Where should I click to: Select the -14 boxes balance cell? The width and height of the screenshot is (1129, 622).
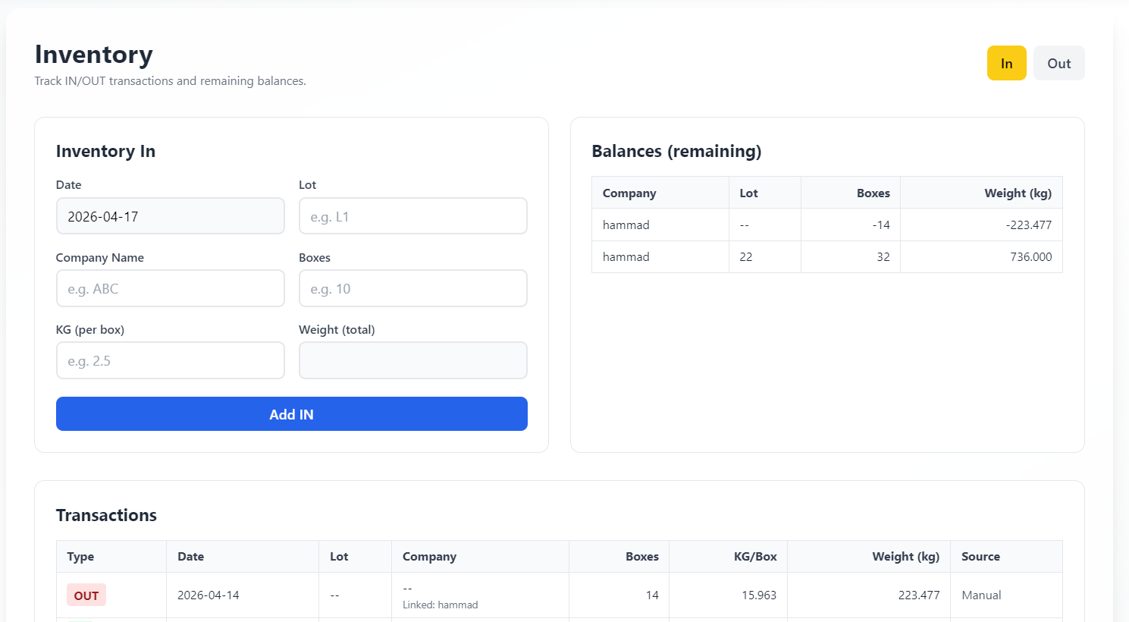851,225
